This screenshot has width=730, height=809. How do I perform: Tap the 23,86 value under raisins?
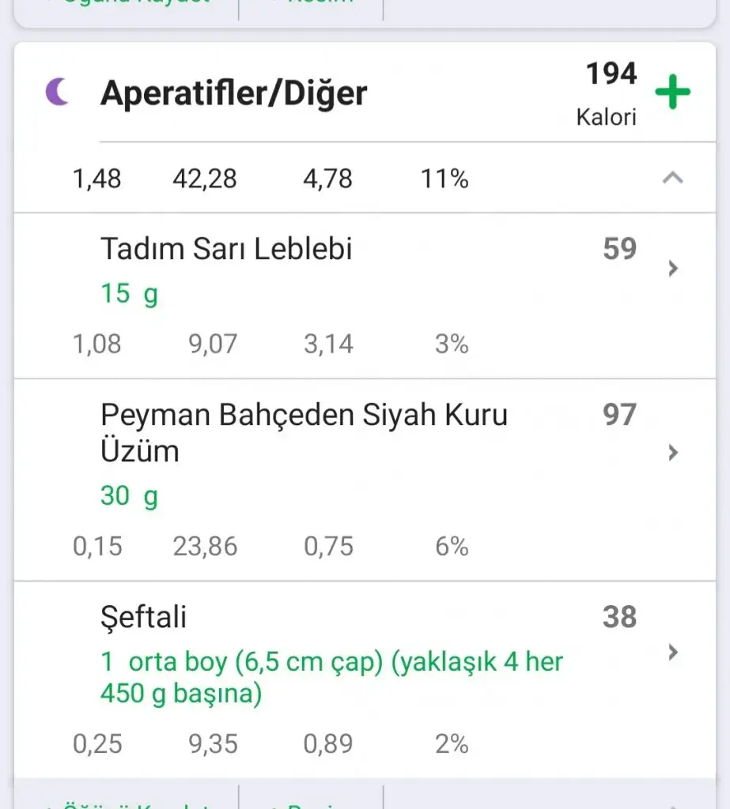pyautogui.click(x=205, y=547)
